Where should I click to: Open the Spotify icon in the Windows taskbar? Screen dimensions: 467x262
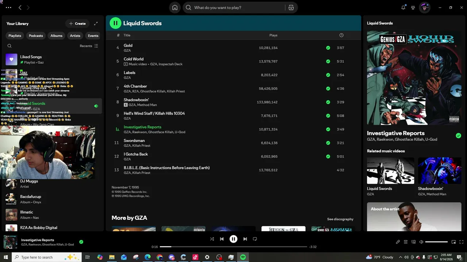[x=243, y=257]
